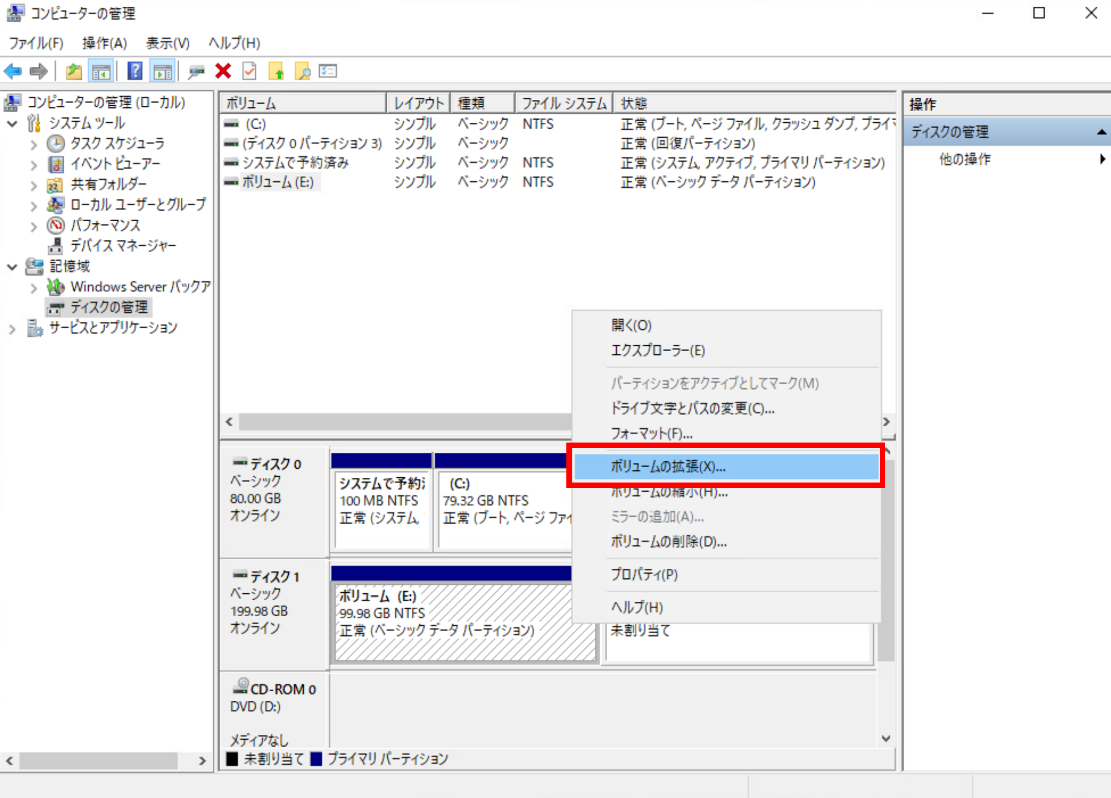Select the ボリューム (E:) row in volume list
The height and width of the screenshot is (798, 1111).
click(278, 182)
